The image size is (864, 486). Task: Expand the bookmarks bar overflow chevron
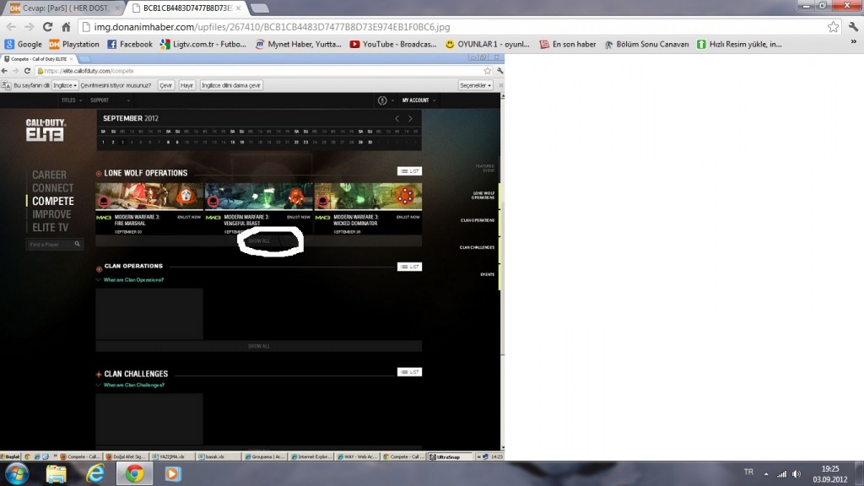(854, 42)
